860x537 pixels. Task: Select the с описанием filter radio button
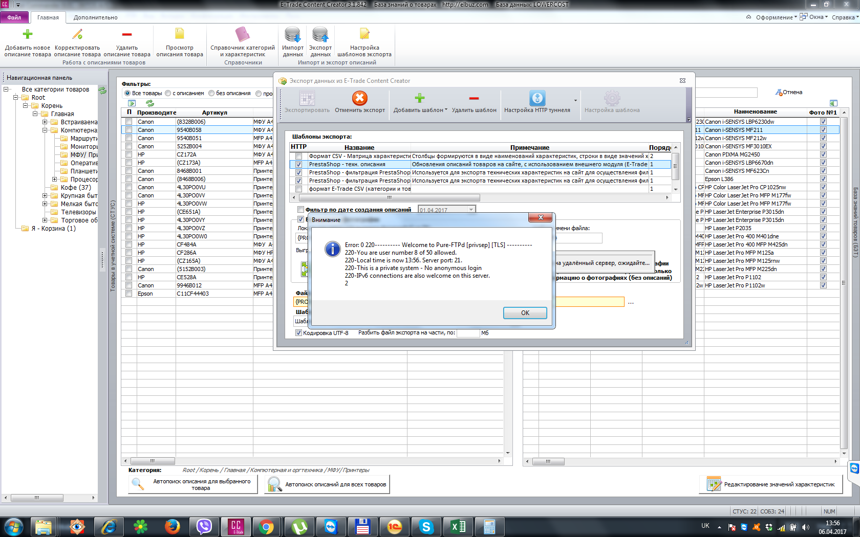(168, 93)
